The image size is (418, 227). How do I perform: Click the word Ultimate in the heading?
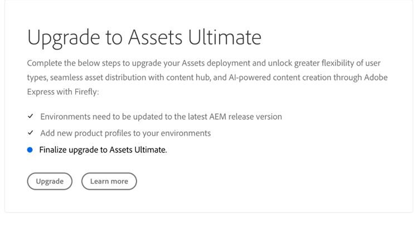pos(223,38)
